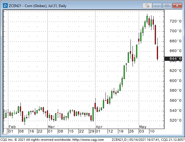185x142 pixels.
Task: Click the 700'0 price axis label
Action: tap(175, 31)
